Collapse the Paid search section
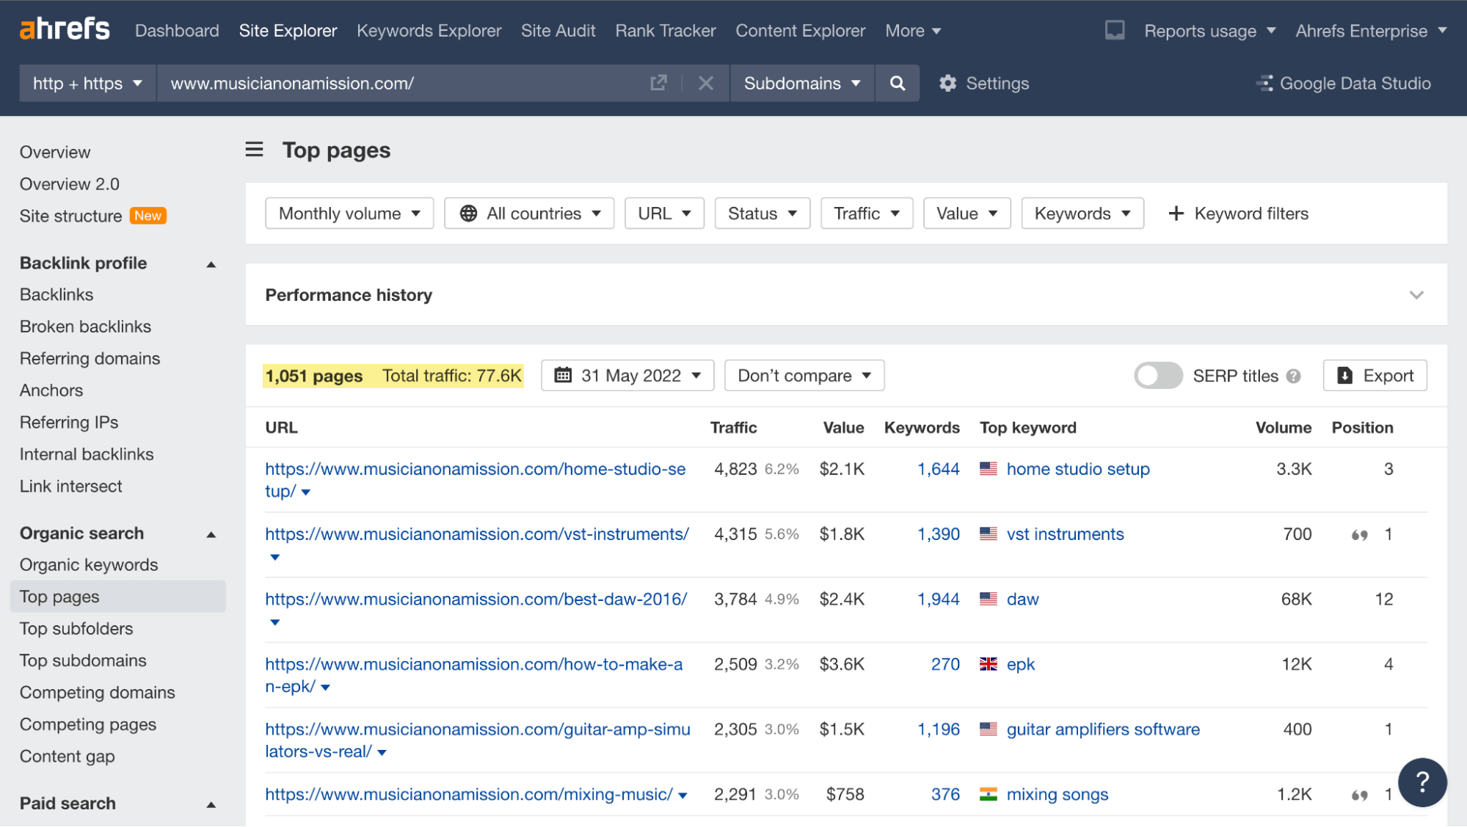Screen dimensions: 1467x827 tap(211, 804)
